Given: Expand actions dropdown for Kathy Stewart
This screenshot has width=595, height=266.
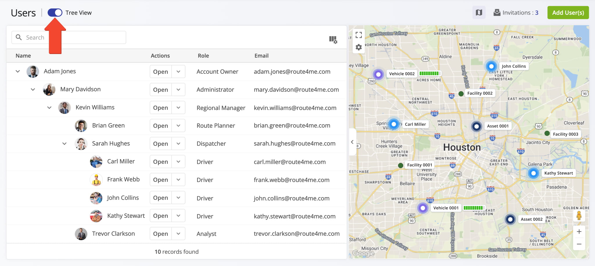Looking at the screenshot, I should [x=178, y=216].
